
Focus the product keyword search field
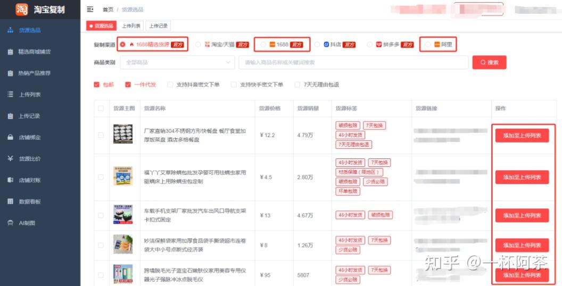point(353,62)
